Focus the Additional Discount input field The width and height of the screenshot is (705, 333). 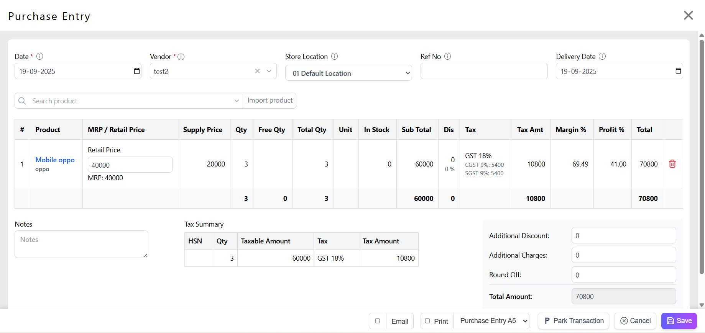click(623, 235)
